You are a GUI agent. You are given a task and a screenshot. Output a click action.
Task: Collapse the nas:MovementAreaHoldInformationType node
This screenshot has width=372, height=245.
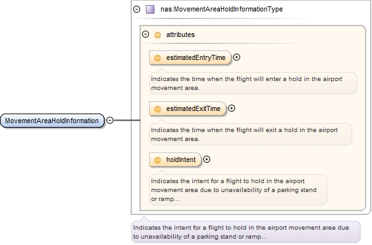pos(137,10)
